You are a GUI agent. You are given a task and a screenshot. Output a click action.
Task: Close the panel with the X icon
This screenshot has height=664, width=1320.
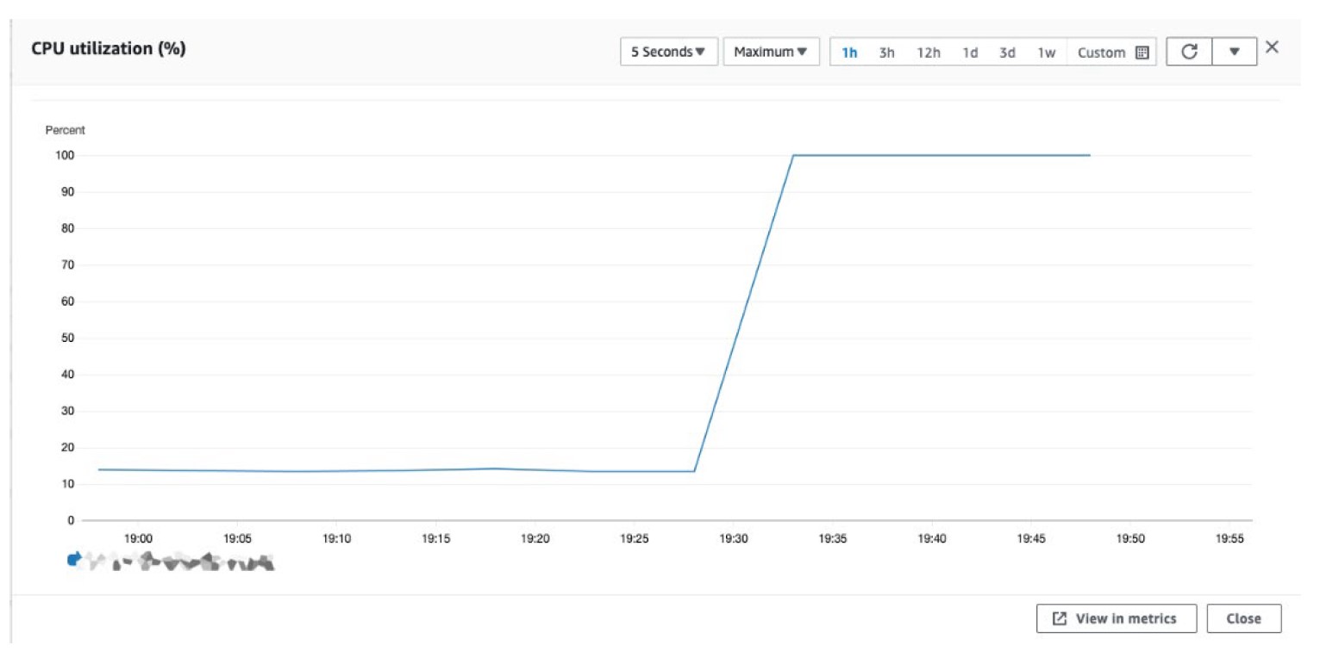[1272, 47]
